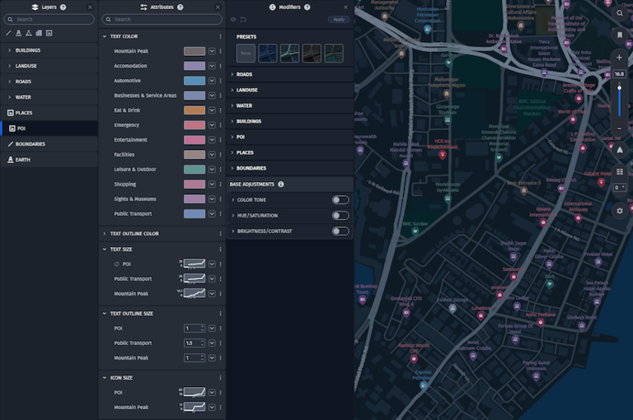Click the Layers panel help icon

[x=63, y=7]
